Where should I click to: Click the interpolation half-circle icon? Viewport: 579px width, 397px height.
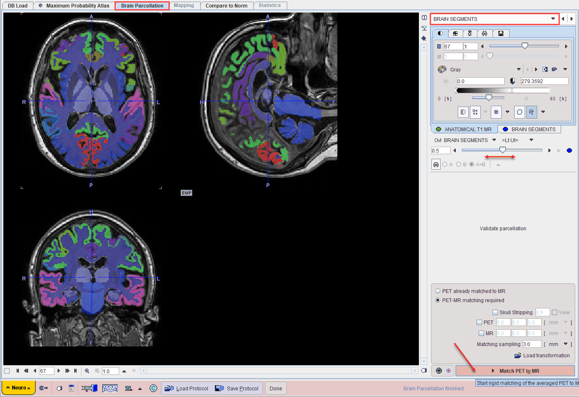pos(463,112)
